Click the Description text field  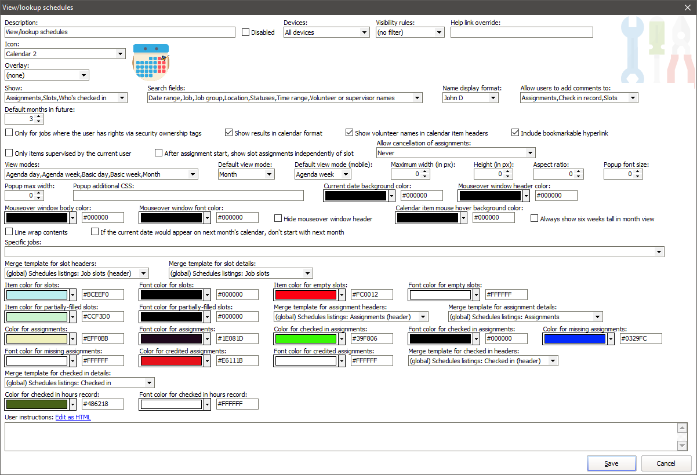coord(120,32)
